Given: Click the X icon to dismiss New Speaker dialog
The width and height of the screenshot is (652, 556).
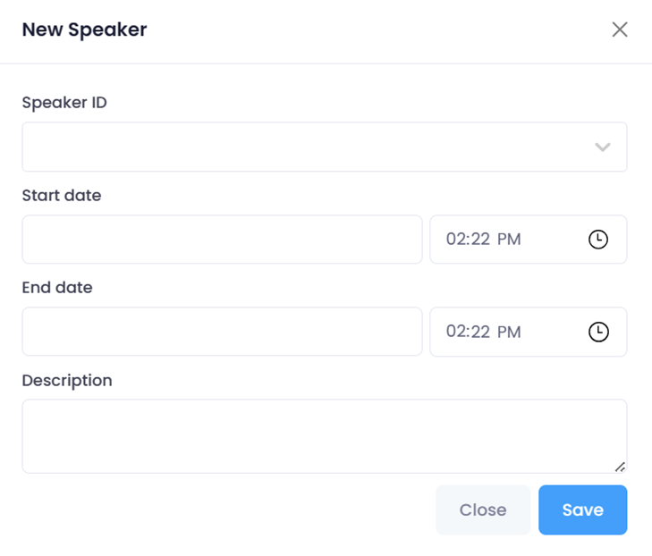Looking at the screenshot, I should tap(619, 29).
